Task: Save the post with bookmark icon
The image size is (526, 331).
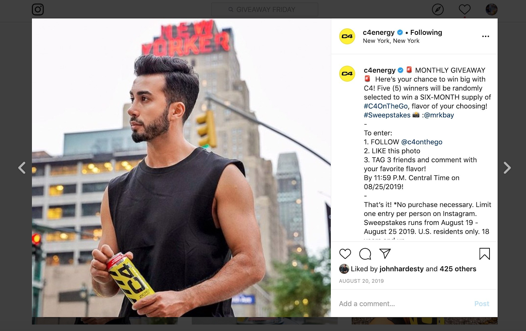Action: click(x=485, y=254)
